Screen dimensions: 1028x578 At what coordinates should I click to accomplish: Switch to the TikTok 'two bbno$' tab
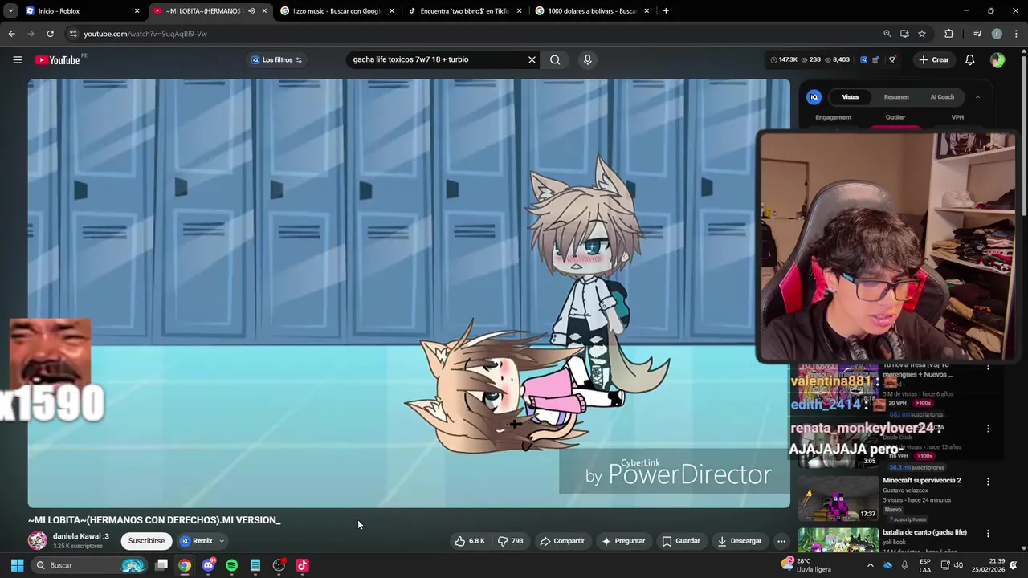pyautogui.click(x=464, y=11)
